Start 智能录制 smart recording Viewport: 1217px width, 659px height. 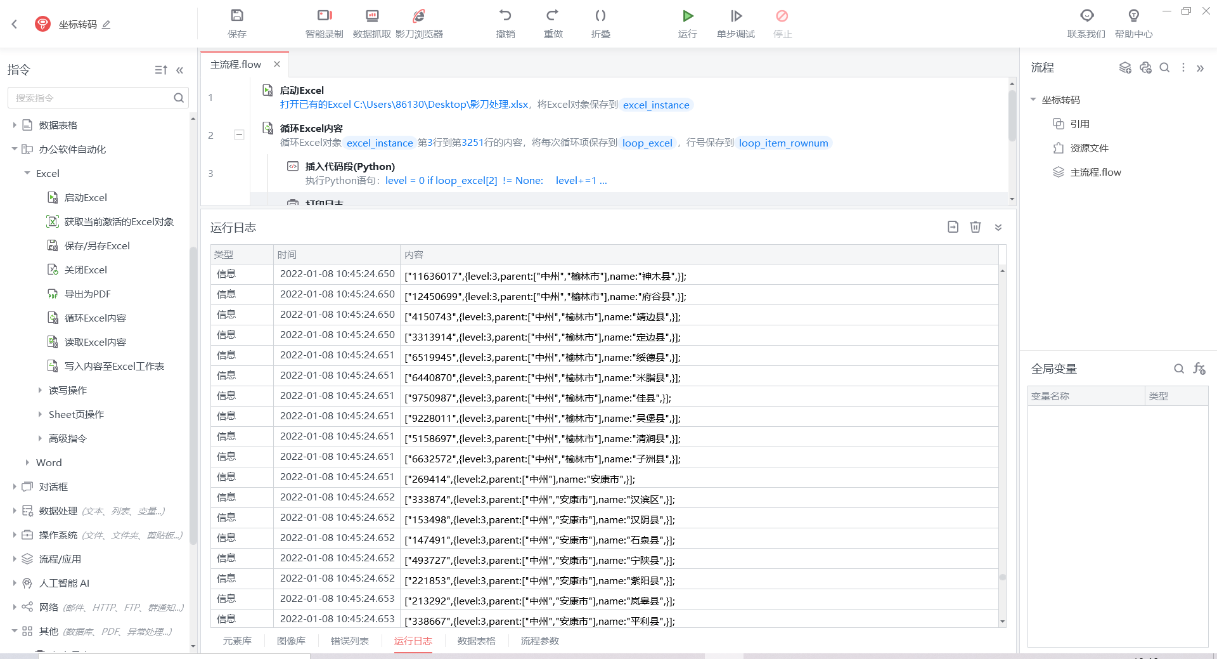pos(324,23)
